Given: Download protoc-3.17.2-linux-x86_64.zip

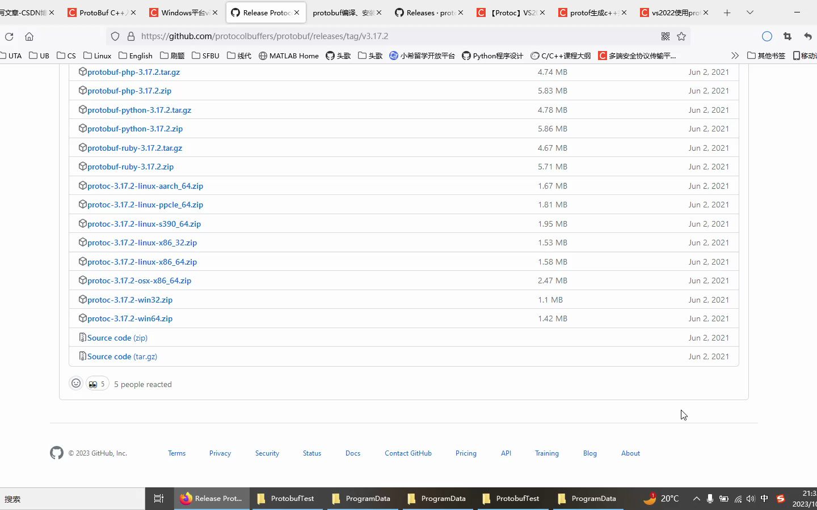Looking at the screenshot, I should pyautogui.click(x=142, y=262).
